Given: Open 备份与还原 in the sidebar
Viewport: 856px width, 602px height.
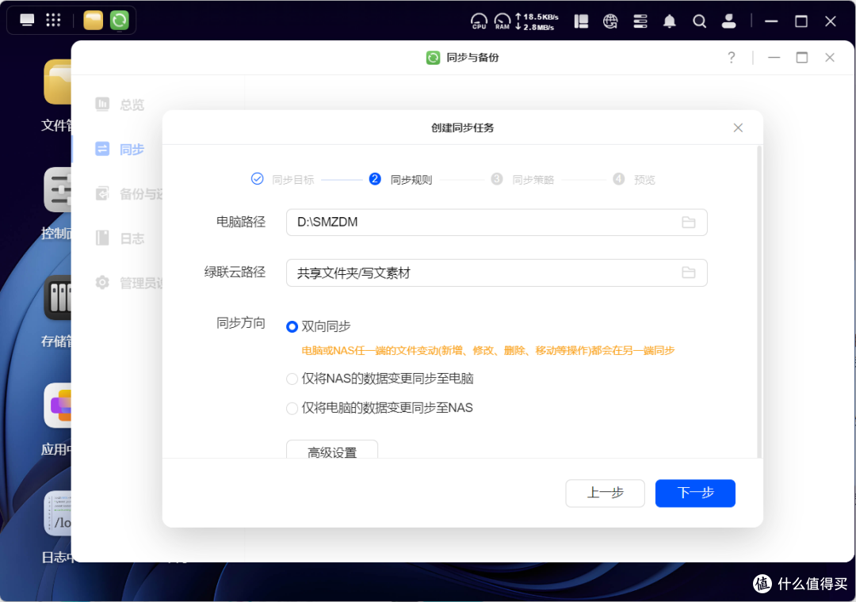Looking at the screenshot, I should coord(129,194).
